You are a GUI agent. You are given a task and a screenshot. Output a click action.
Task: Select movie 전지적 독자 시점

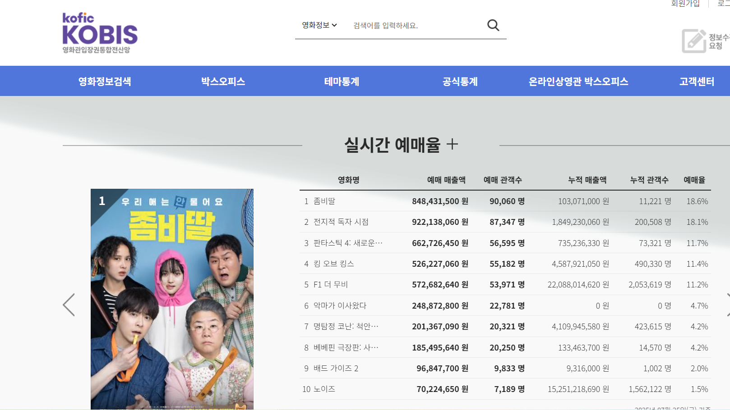(341, 222)
